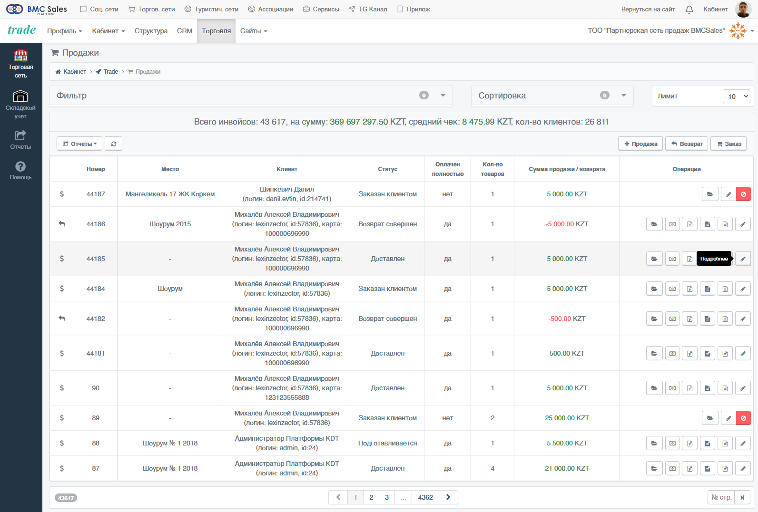Click the Возврат button
This screenshot has width=758, height=512.
[687, 144]
